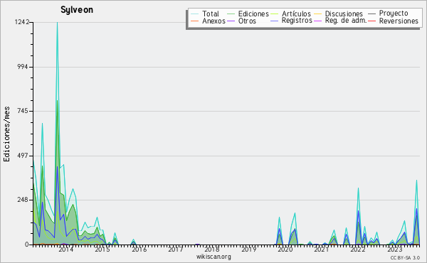Click the 2017 x-axis label
Image resolution: width=427 pixels, height=263 pixels.
click(x=175, y=249)
